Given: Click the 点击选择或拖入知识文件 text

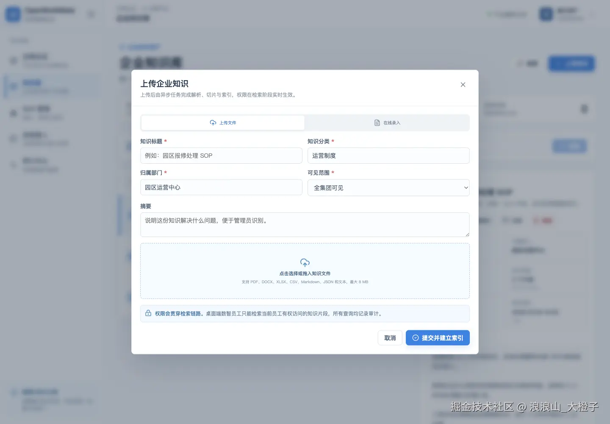Looking at the screenshot, I should click(305, 274).
